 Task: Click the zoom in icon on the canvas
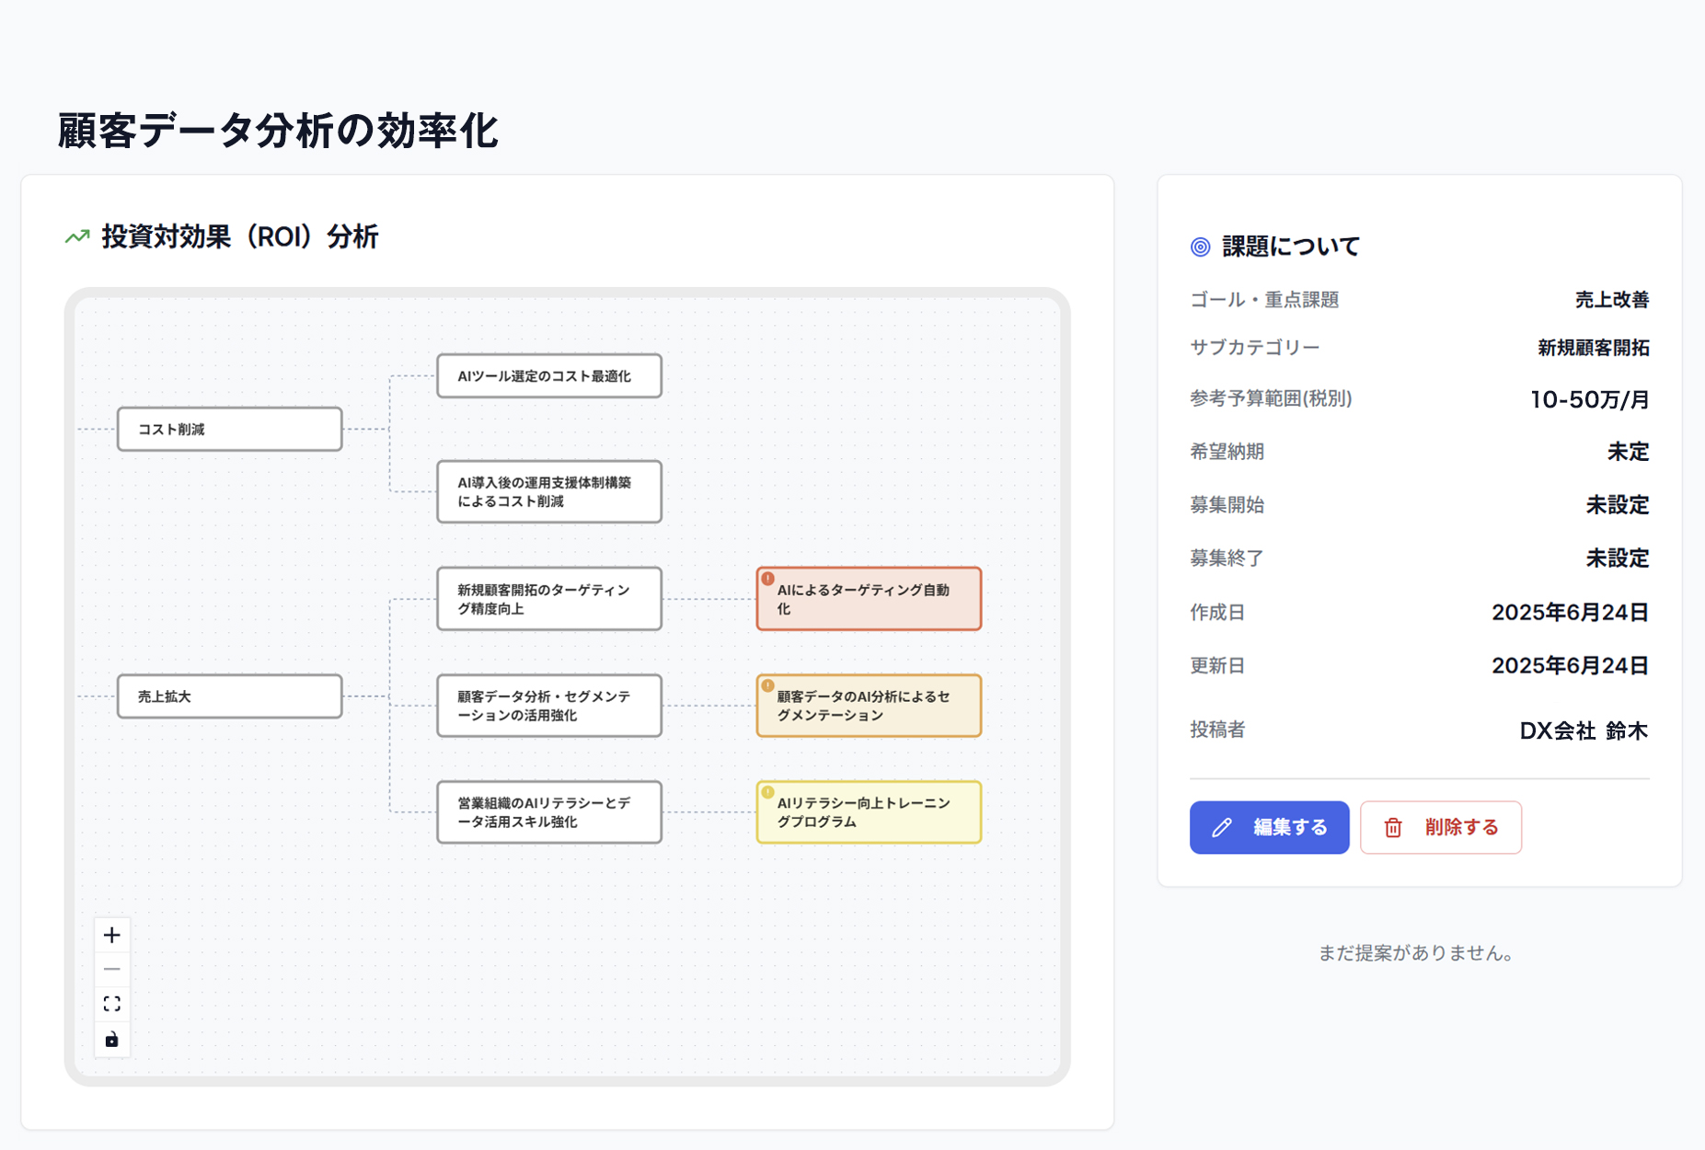112,935
